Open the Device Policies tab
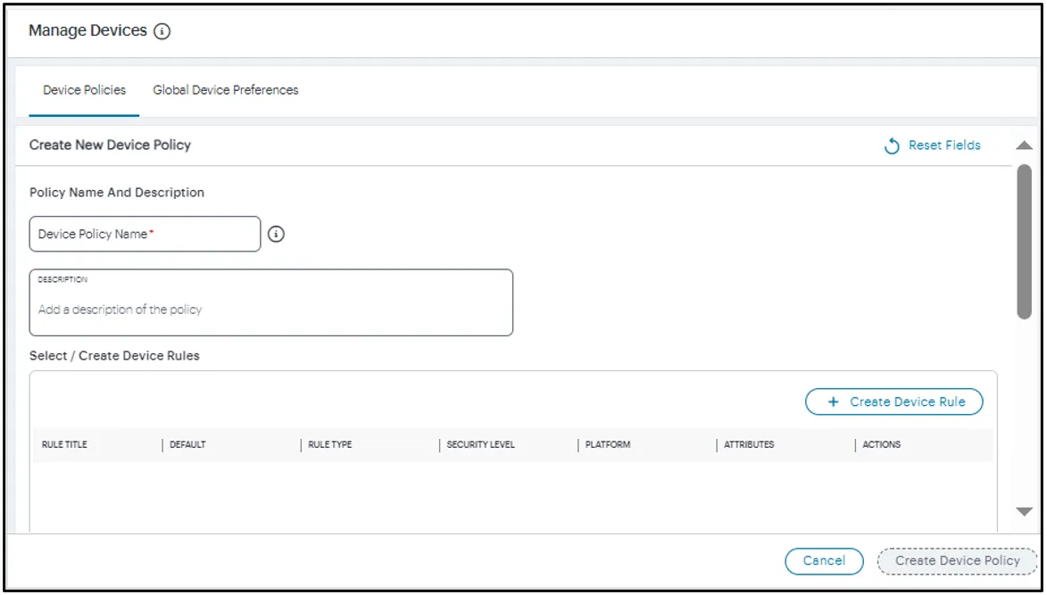The image size is (1047, 595). click(85, 90)
